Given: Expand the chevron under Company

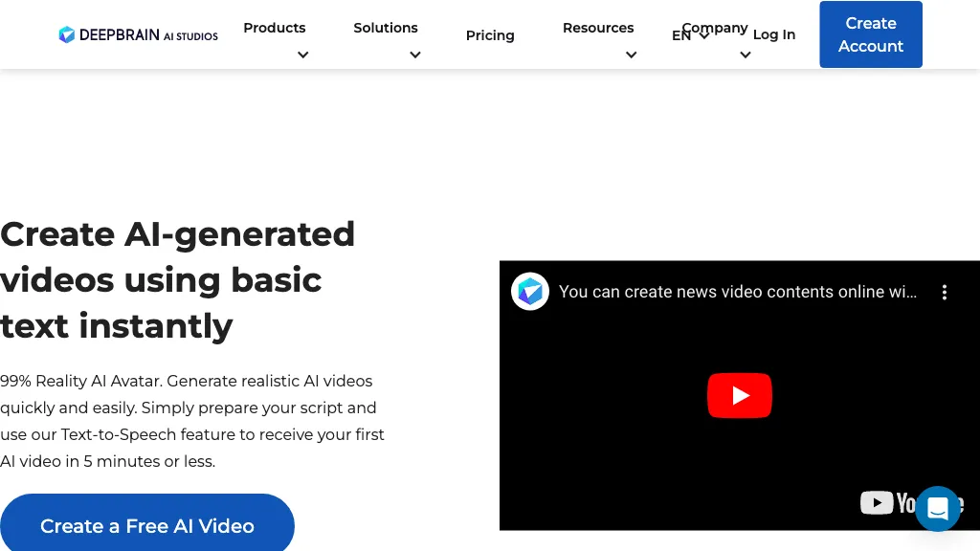Looking at the screenshot, I should [745, 55].
